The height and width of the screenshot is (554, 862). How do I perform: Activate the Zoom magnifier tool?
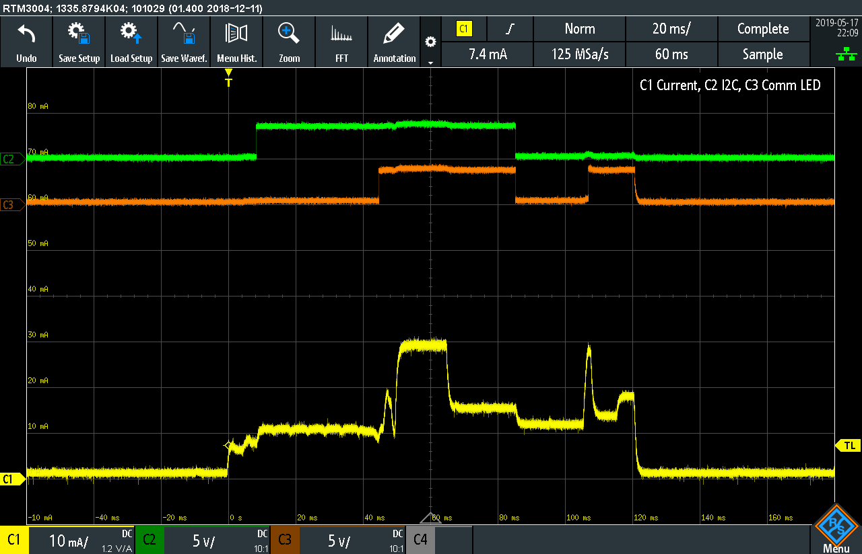[x=289, y=42]
